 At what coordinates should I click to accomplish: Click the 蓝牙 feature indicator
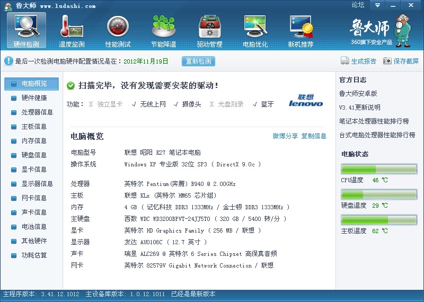coord(263,104)
